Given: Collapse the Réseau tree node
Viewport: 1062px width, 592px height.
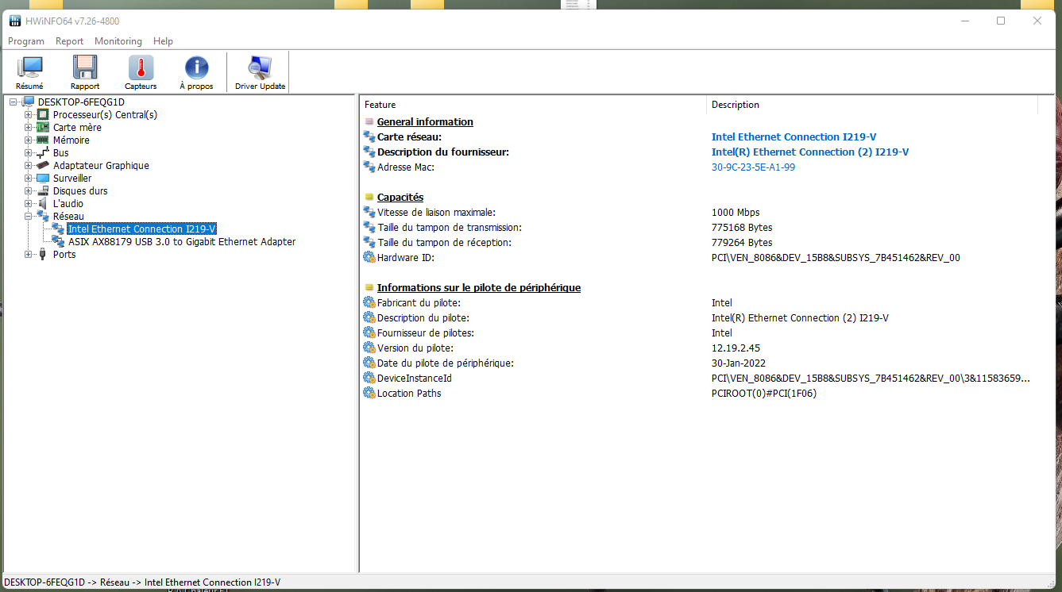Looking at the screenshot, I should (29, 216).
